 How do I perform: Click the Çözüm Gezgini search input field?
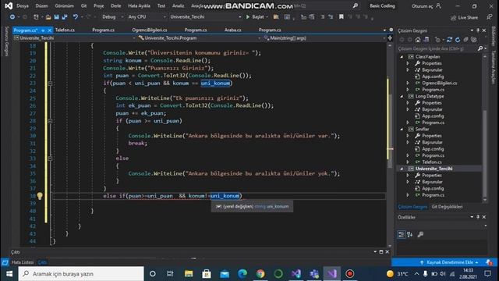coord(437,48)
